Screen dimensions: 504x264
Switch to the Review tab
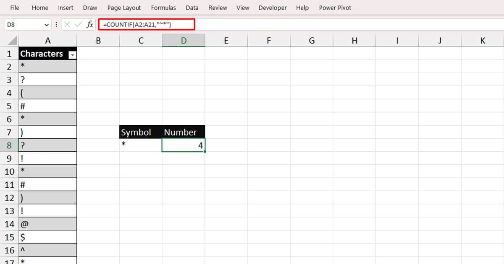pyautogui.click(x=218, y=8)
